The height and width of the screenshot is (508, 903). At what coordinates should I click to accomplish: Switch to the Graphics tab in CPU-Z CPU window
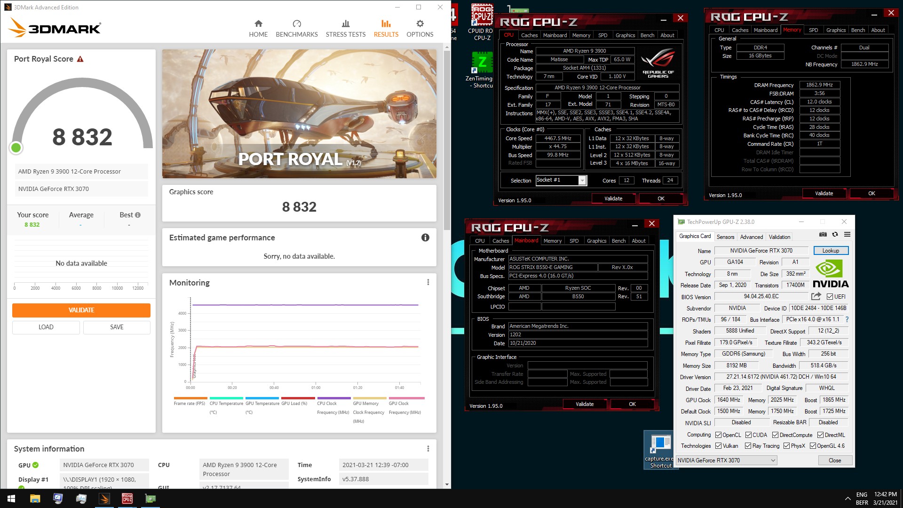pyautogui.click(x=625, y=35)
